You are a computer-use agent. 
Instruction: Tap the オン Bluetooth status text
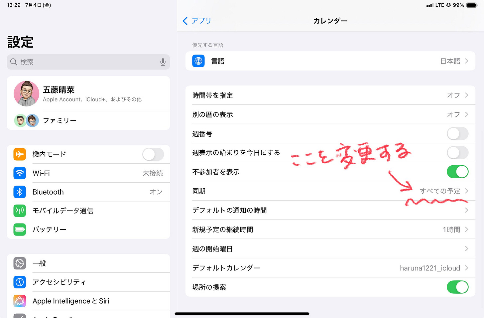[156, 192]
